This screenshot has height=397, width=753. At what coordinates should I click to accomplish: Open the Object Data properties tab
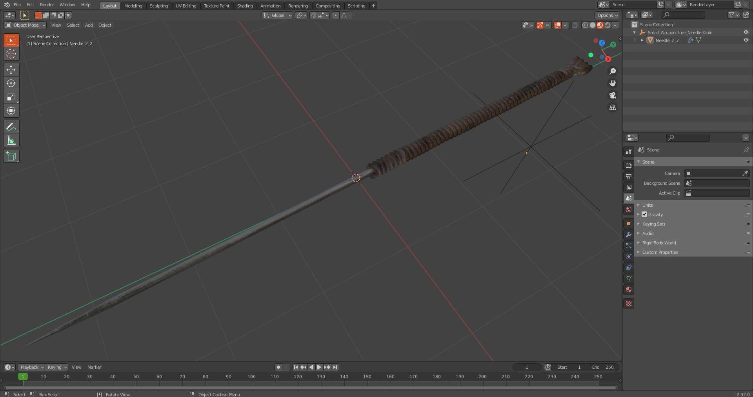tap(629, 279)
